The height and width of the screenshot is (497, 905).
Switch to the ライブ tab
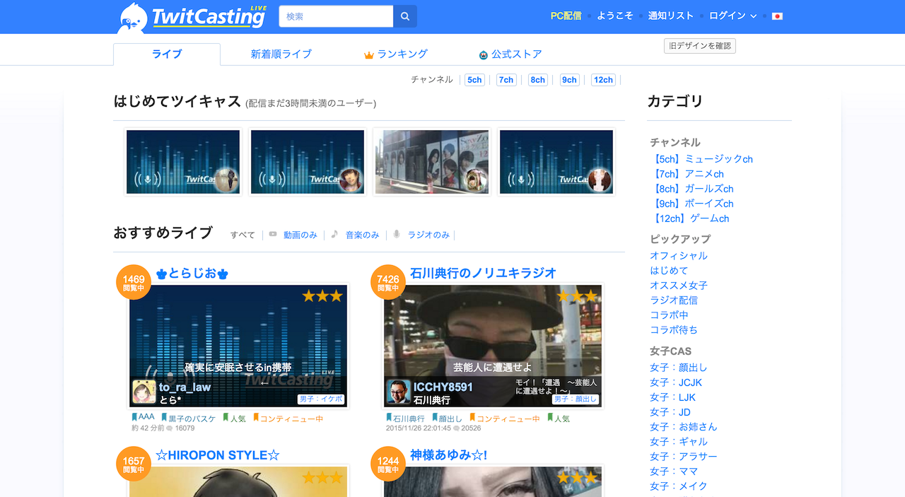point(167,54)
